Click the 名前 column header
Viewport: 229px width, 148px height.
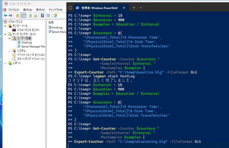tap(51, 23)
